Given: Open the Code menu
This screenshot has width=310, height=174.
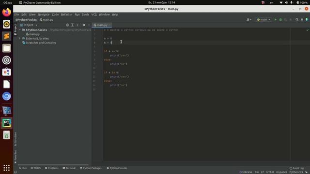Looking at the screenshot, I should click(55, 14).
